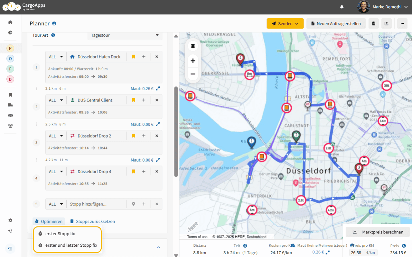Open the ALL dropdown for stop 5

tap(56, 204)
